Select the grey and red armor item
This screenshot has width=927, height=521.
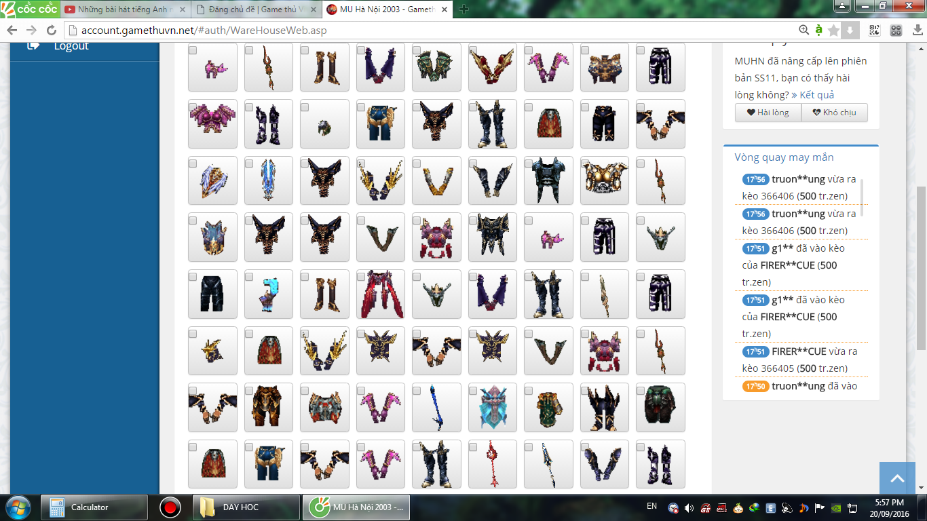[324, 407]
